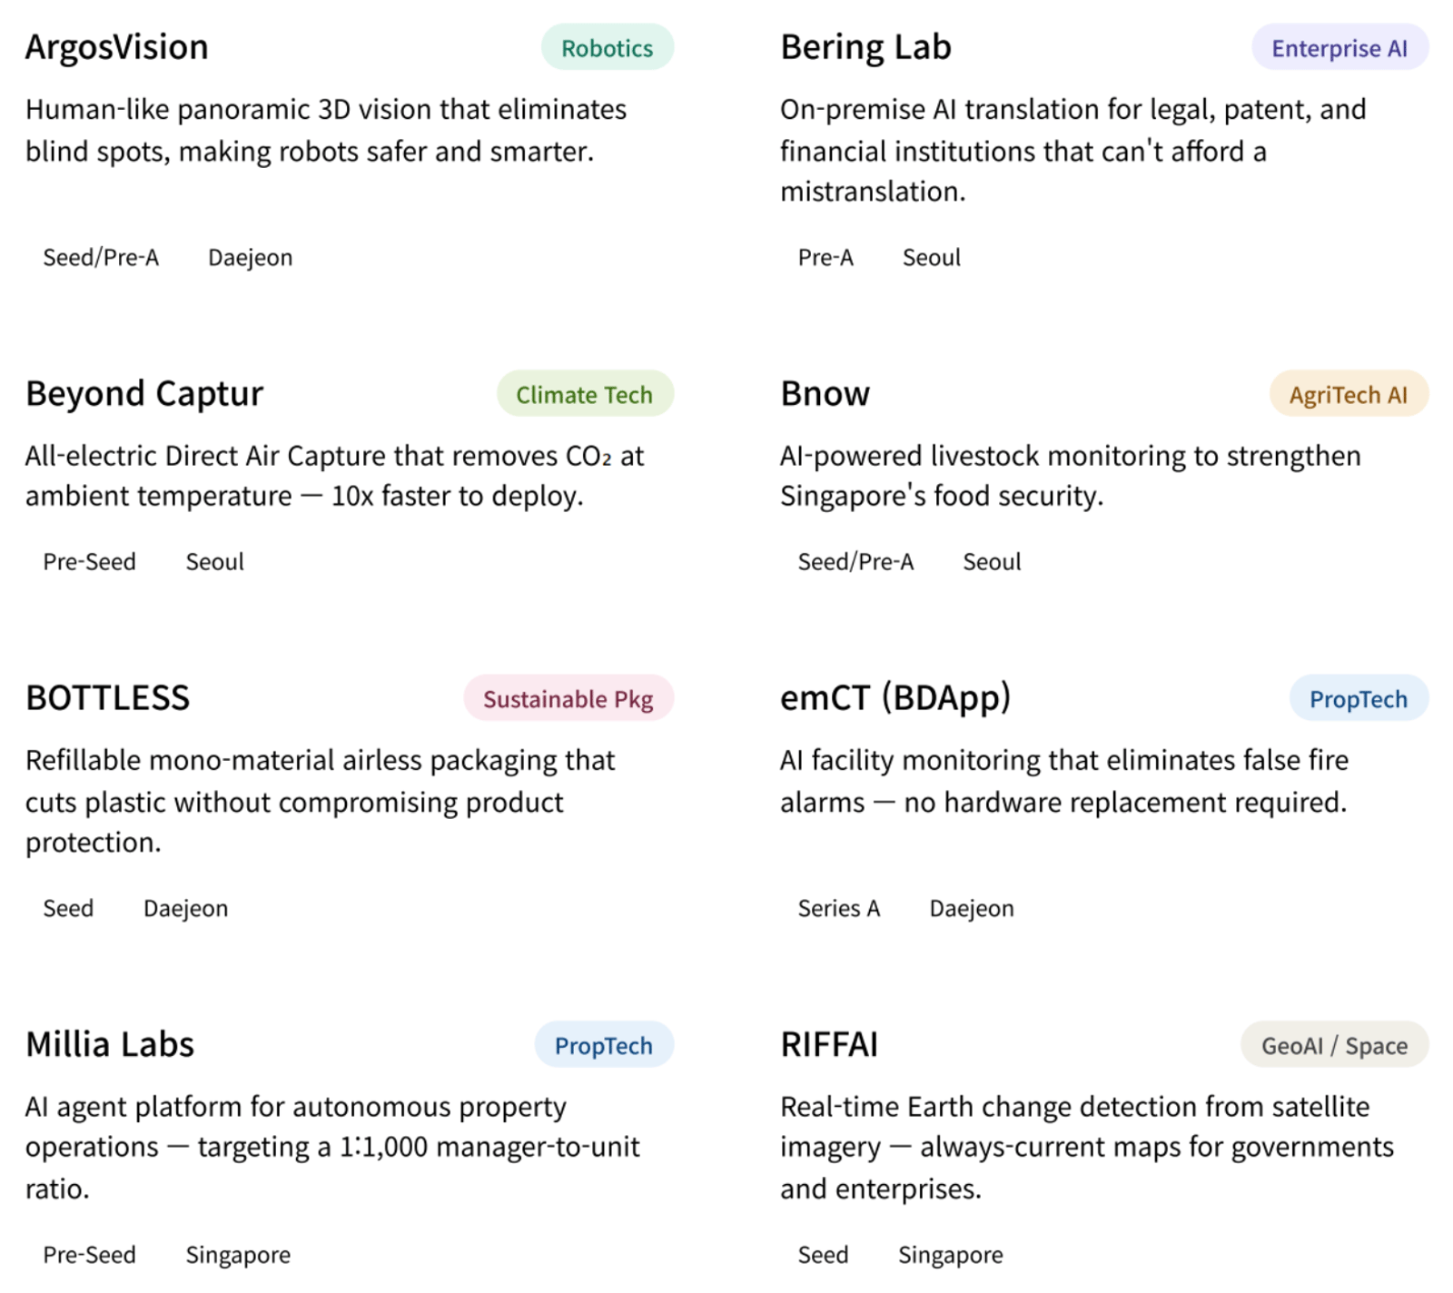Screen dimensions: 1453x1293
Task: Open the emCT (BDApp) company title
Action: click(x=895, y=698)
